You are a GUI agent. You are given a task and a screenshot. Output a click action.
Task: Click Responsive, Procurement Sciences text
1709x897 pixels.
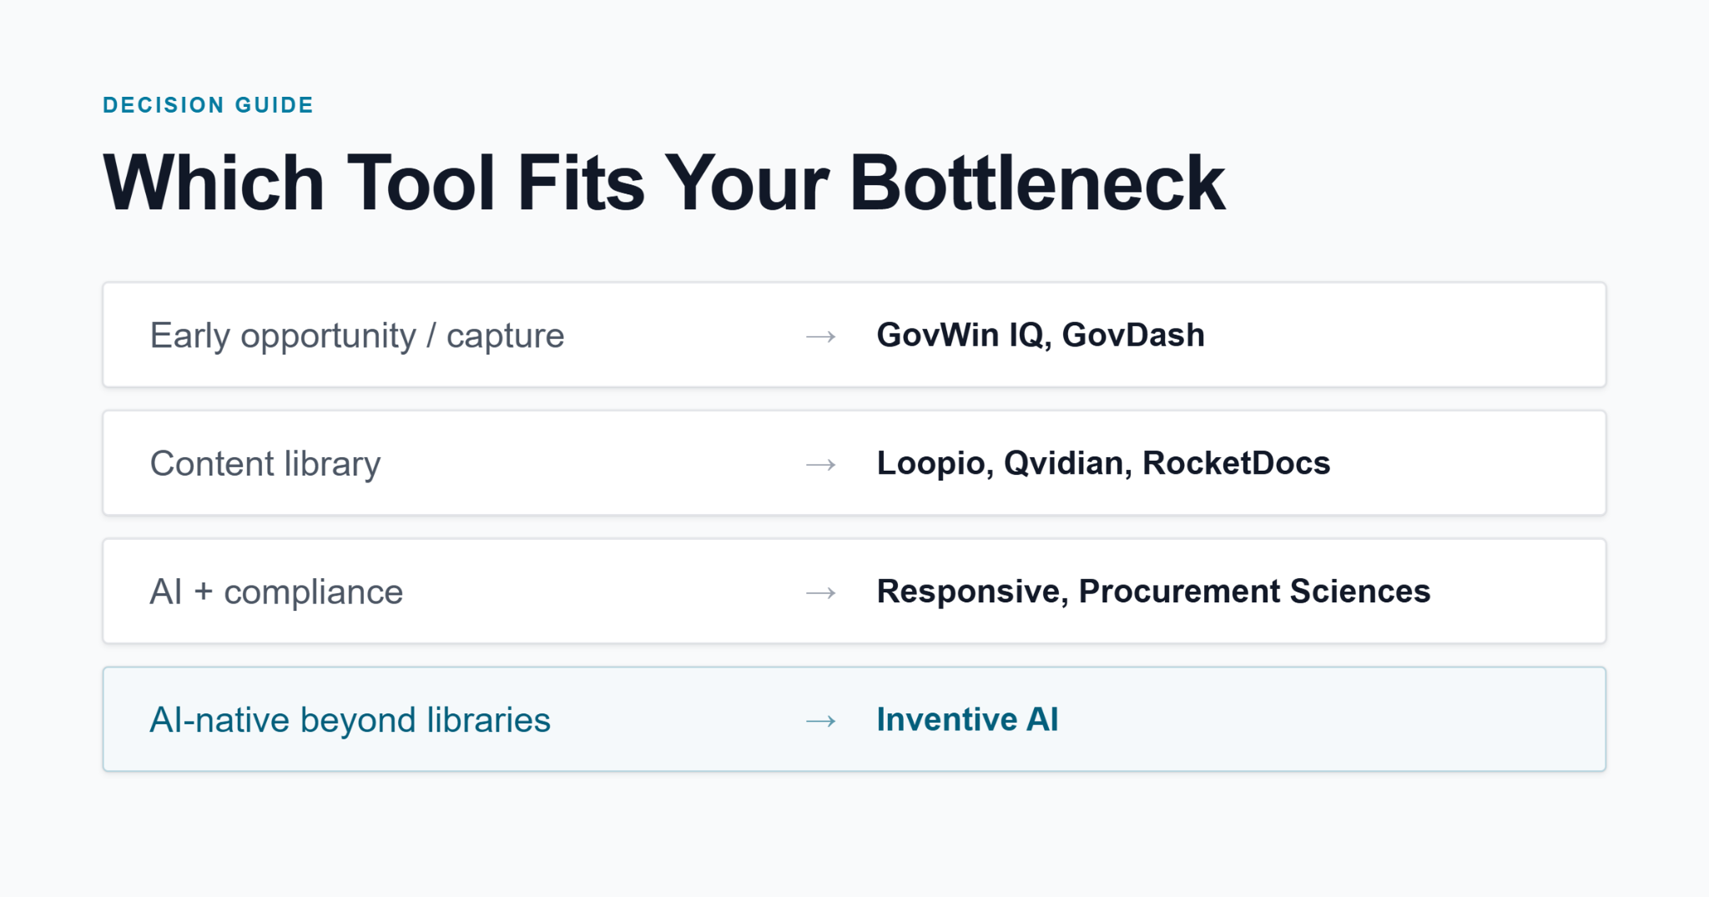coord(1153,591)
